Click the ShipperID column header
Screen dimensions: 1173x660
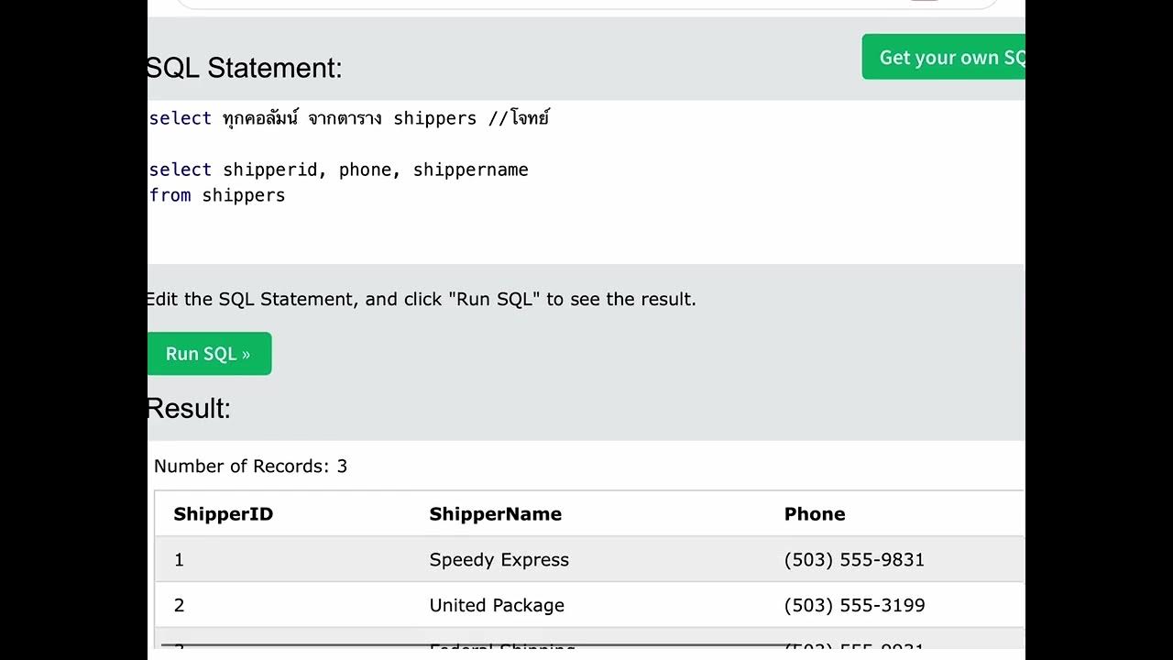223,514
